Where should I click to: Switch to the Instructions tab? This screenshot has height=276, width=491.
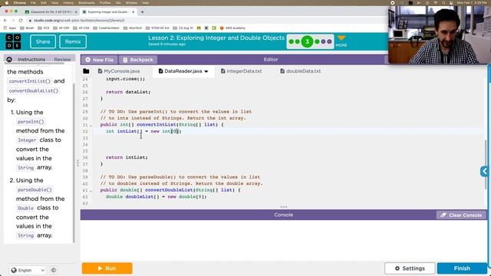pyautogui.click(x=31, y=59)
